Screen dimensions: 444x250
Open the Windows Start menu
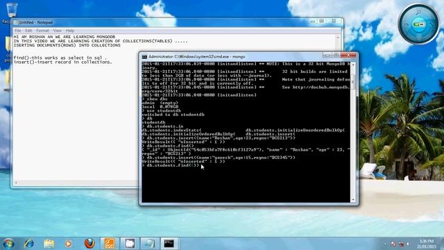pyautogui.click(x=8, y=244)
